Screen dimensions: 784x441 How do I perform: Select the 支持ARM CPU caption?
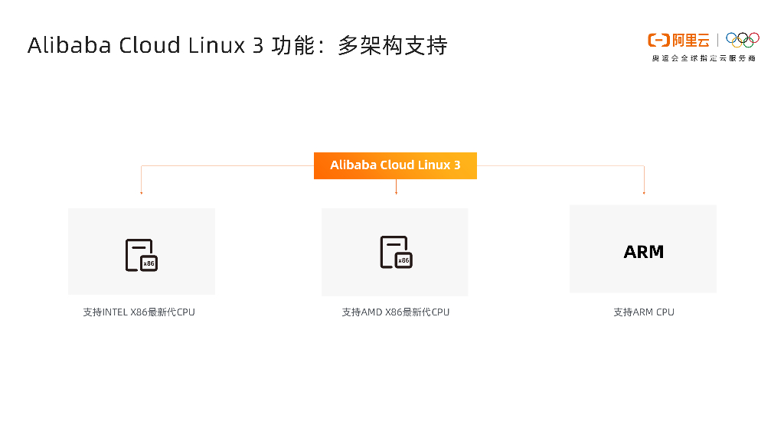644,312
